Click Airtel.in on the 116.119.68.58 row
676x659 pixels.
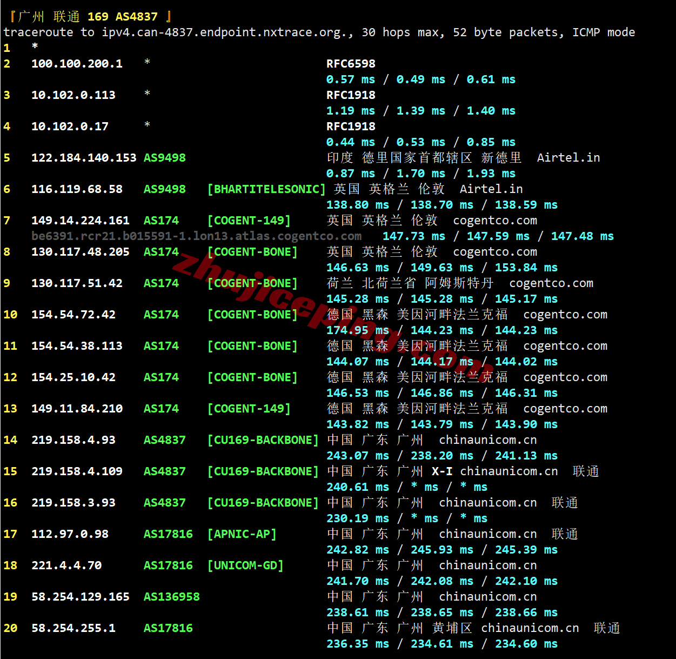pos(491,189)
